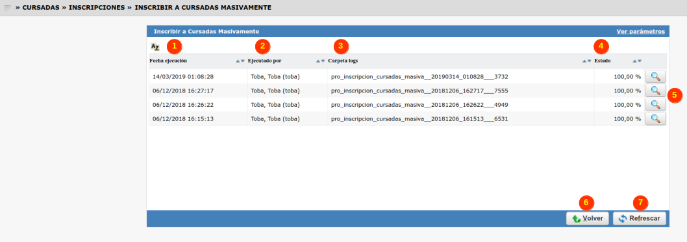
Task: Open the Ver parámetros link
Action: click(640, 32)
